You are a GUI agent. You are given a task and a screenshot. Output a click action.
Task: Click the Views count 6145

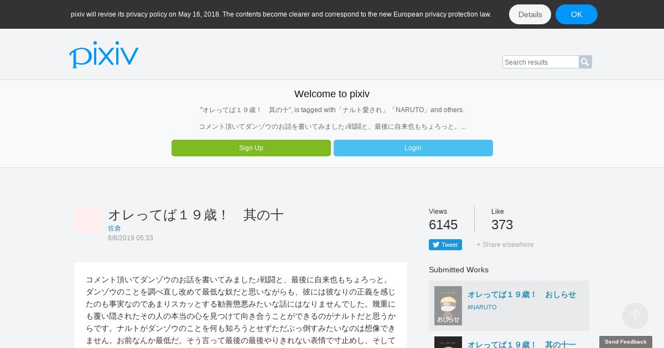(x=443, y=225)
